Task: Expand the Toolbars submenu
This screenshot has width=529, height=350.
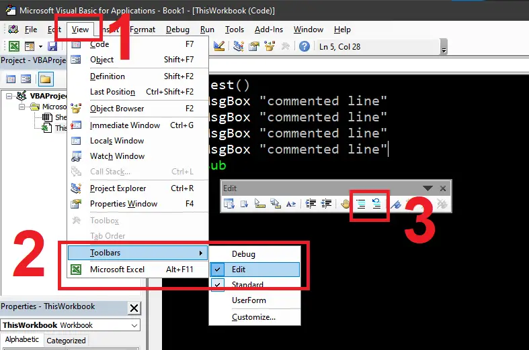Action: [x=138, y=253]
